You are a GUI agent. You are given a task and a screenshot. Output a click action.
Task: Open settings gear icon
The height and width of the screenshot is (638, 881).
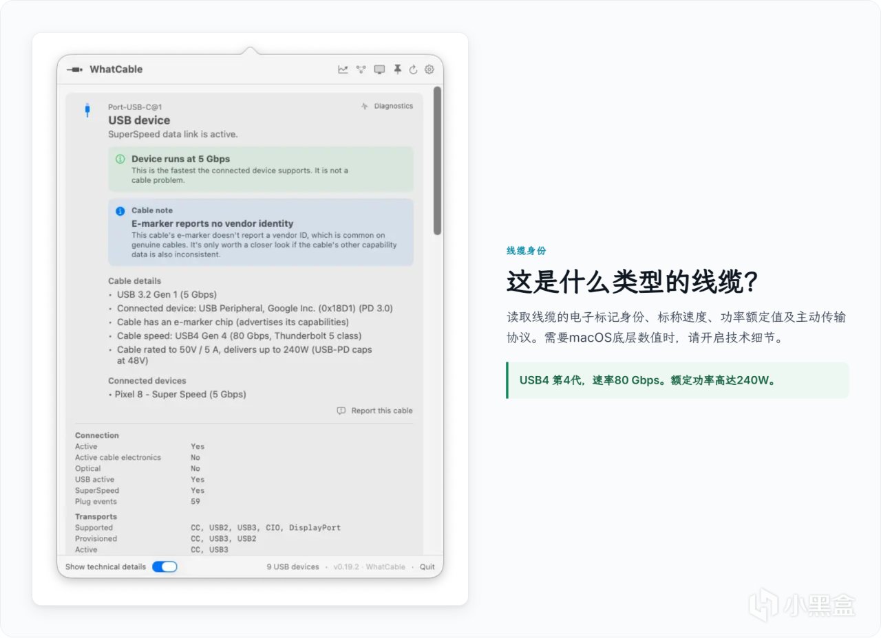point(429,69)
